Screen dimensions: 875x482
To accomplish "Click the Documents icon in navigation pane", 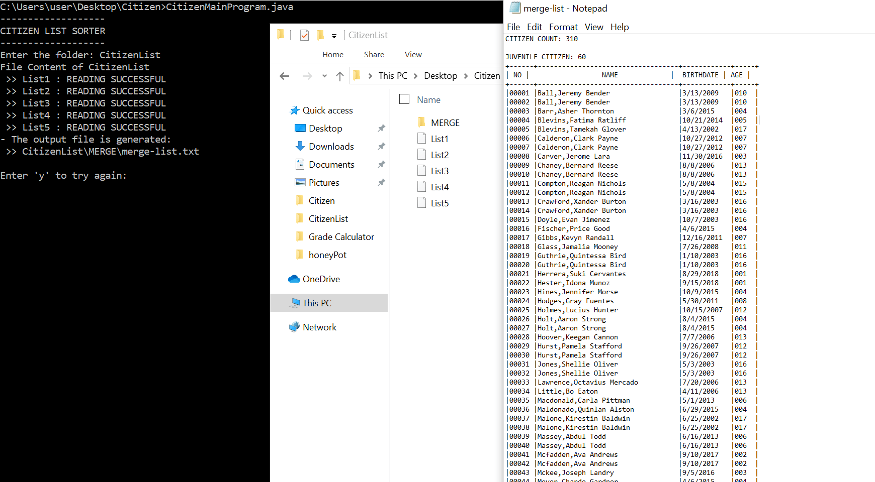I will (300, 164).
